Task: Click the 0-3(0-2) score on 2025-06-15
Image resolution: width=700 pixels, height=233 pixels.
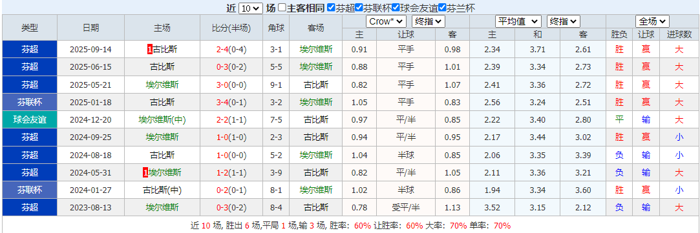Action: [231, 67]
